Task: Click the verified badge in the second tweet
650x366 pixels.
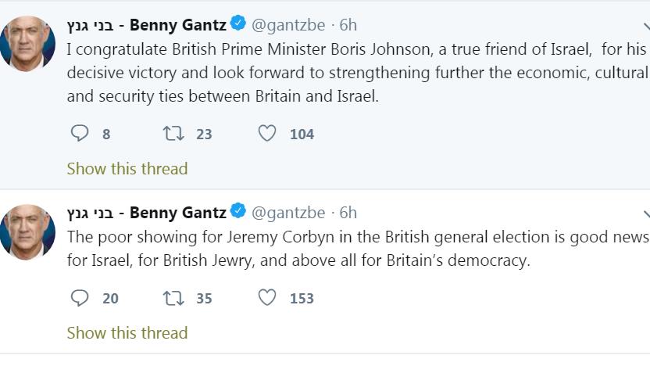Action: click(237, 212)
